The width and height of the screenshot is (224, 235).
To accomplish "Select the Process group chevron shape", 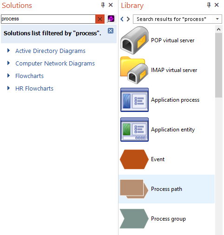I will 134,219.
